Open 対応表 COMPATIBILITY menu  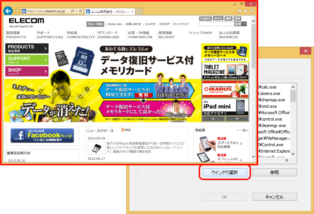tap(81, 35)
